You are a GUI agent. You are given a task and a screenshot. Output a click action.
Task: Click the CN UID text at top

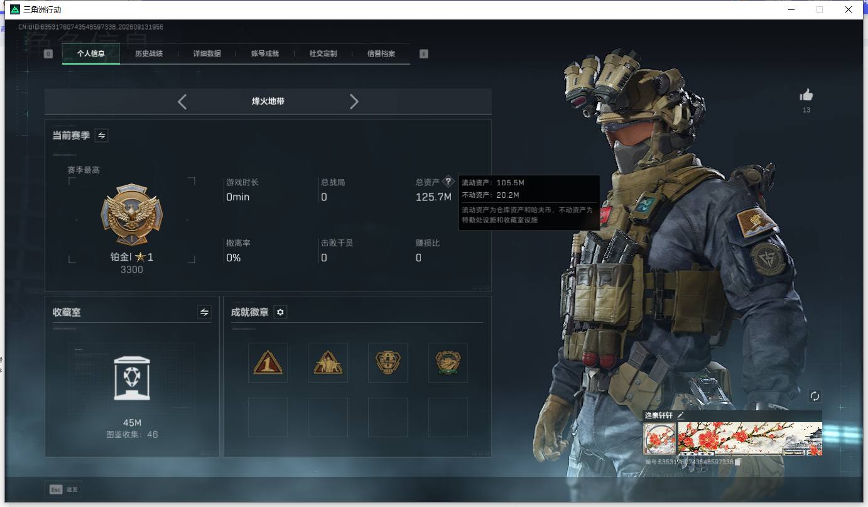click(x=91, y=27)
